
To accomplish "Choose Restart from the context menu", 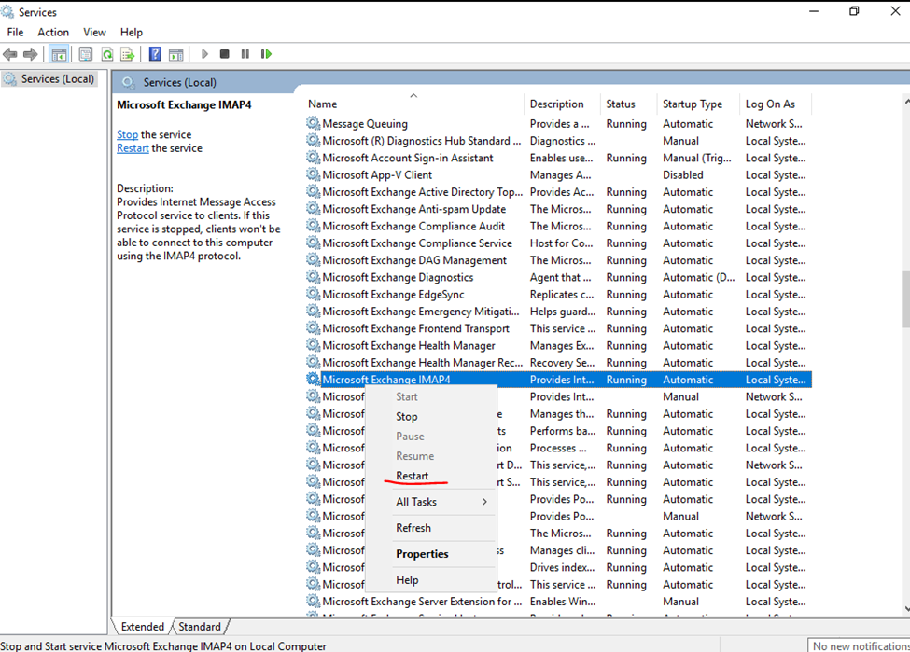I will pyautogui.click(x=413, y=476).
